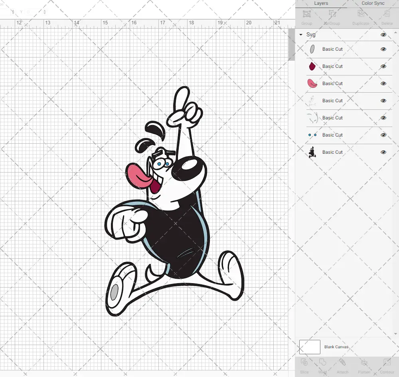Select the gray oval layer thumbnail

(312, 49)
